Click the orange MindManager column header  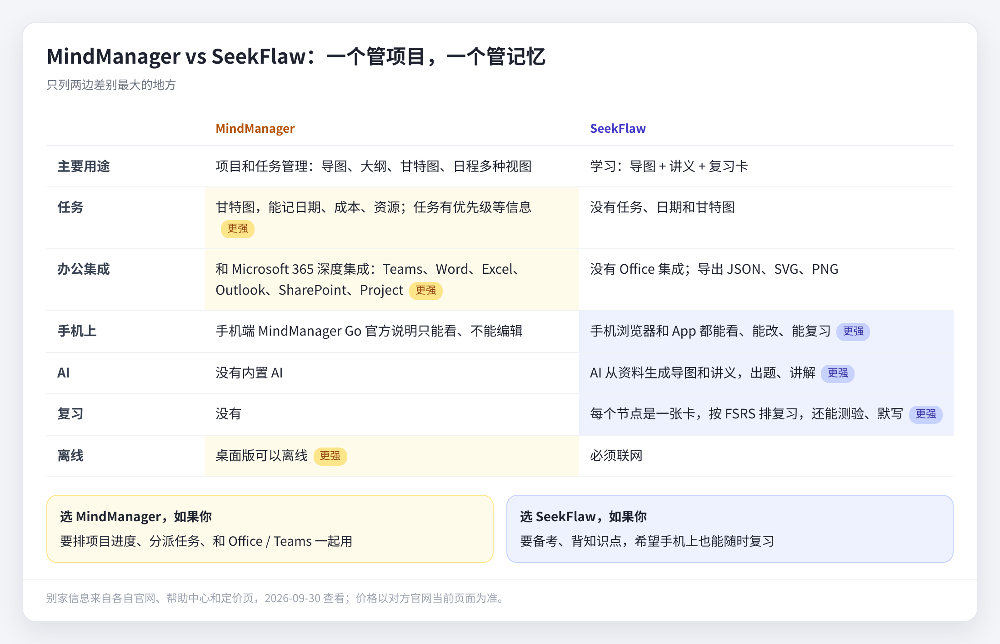(255, 129)
